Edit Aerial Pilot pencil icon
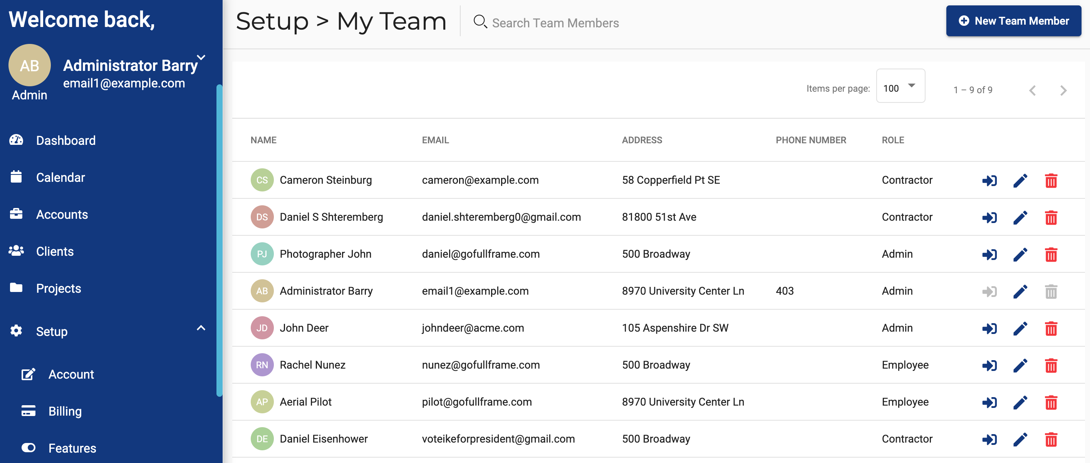Viewport: 1090px width, 463px height. [x=1020, y=402]
